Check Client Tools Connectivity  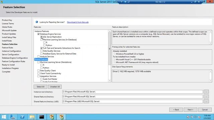38,73
